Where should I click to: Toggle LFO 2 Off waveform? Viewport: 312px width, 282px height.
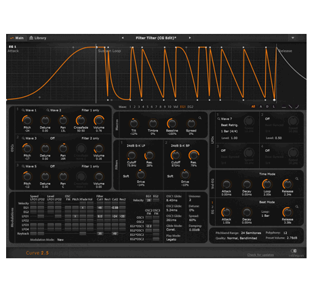267,119
